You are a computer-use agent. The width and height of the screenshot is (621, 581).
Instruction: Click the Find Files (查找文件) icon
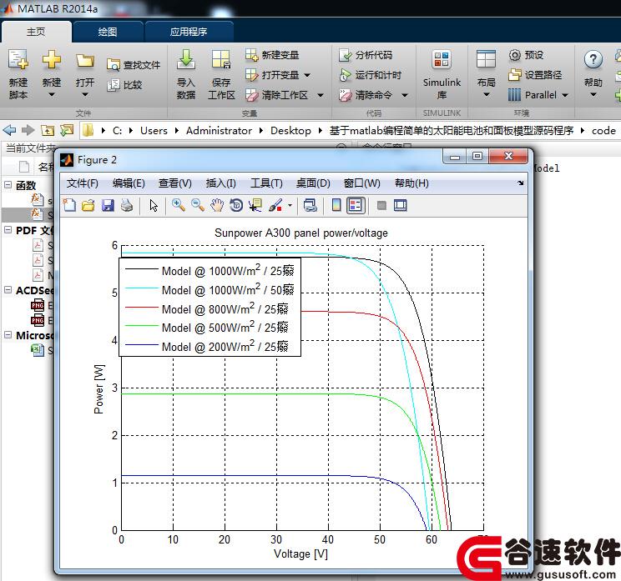coord(114,65)
